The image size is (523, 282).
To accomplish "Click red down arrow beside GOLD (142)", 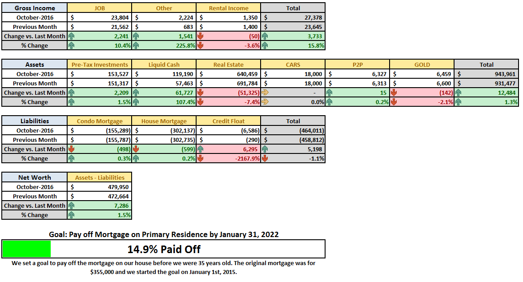I will pyautogui.click(x=394, y=93).
